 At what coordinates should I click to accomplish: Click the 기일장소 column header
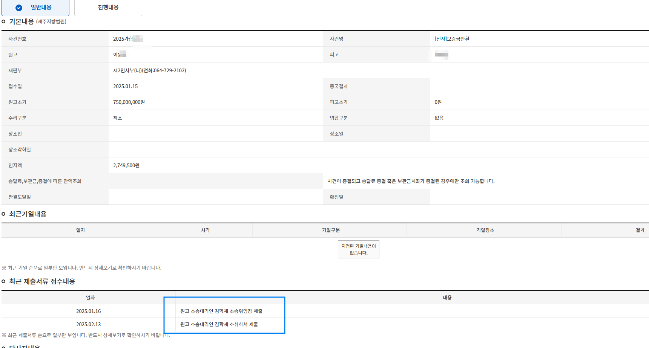[485, 230]
